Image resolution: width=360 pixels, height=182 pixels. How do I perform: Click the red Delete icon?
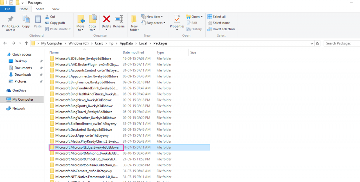pos(106,19)
